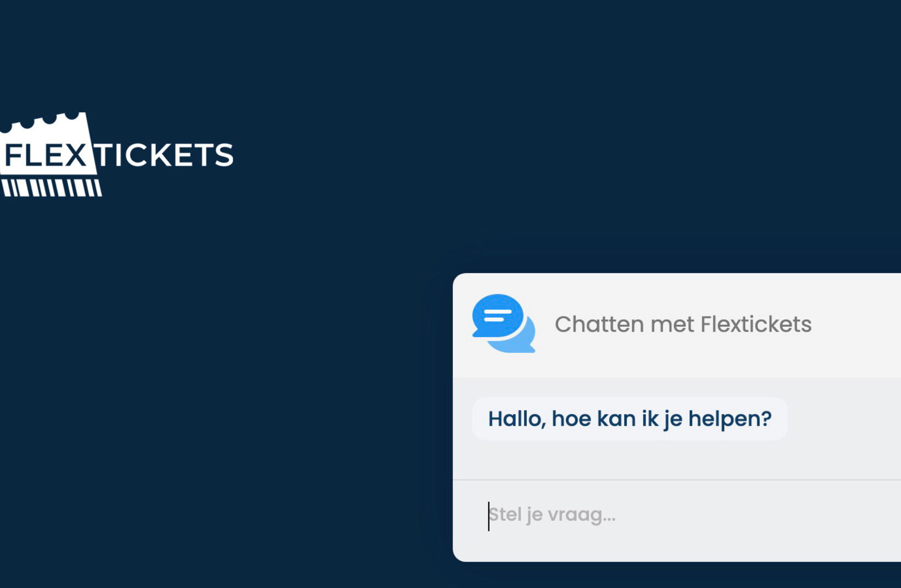The height and width of the screenshot is (588, 901).
Task: Click the barcode stripes under the logo
Action: click(x=52, y=188)
